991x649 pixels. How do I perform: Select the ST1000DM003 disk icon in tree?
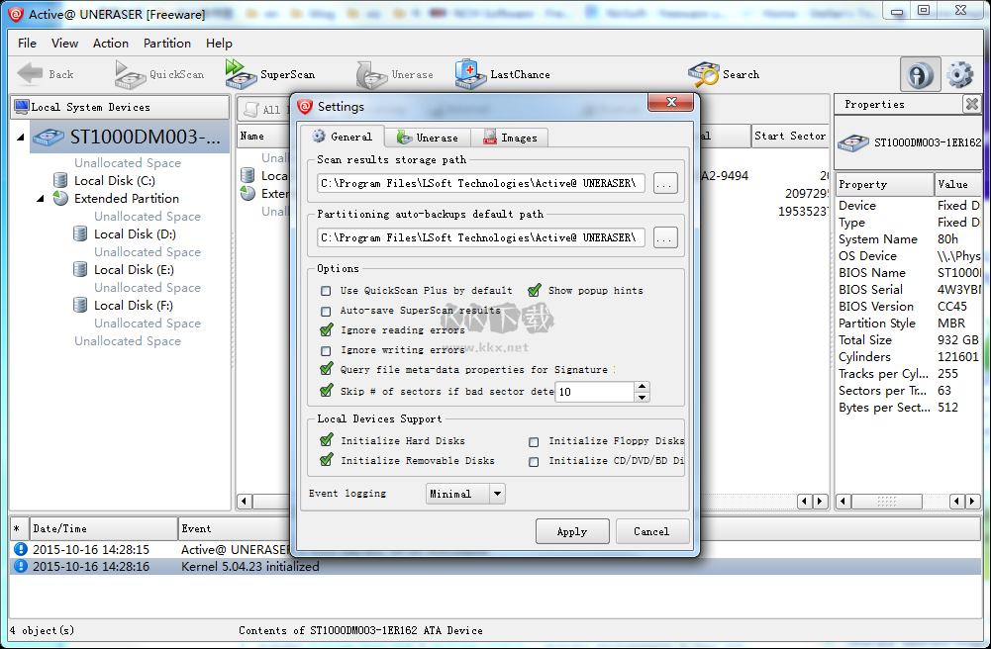pyautogui.click(x=48, y=138)
